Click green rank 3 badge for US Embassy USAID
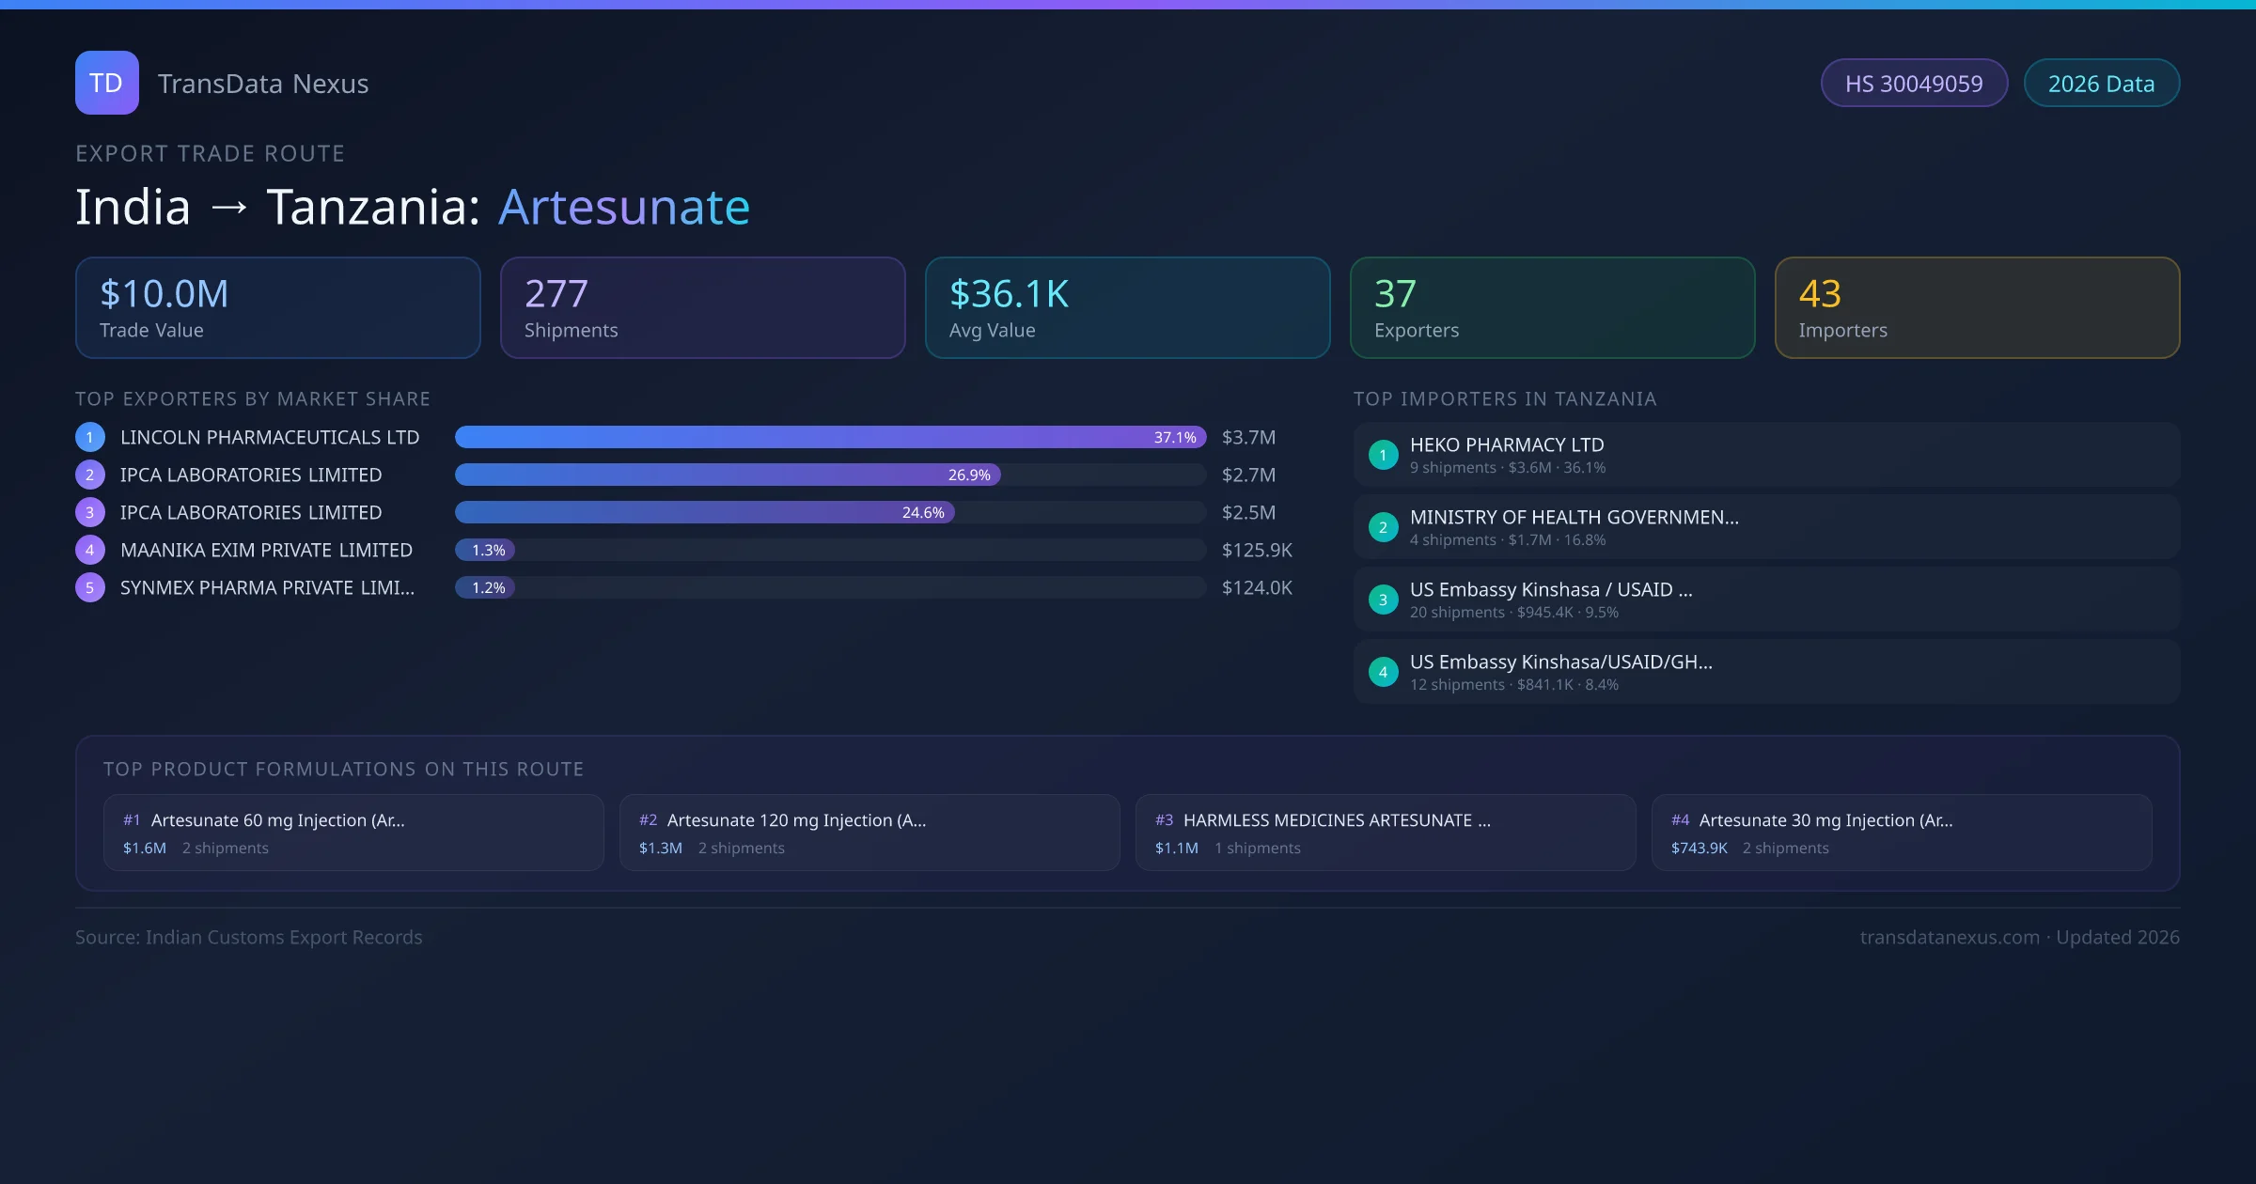This screenshot has width=2256, height=1184. coord(1383,600)
